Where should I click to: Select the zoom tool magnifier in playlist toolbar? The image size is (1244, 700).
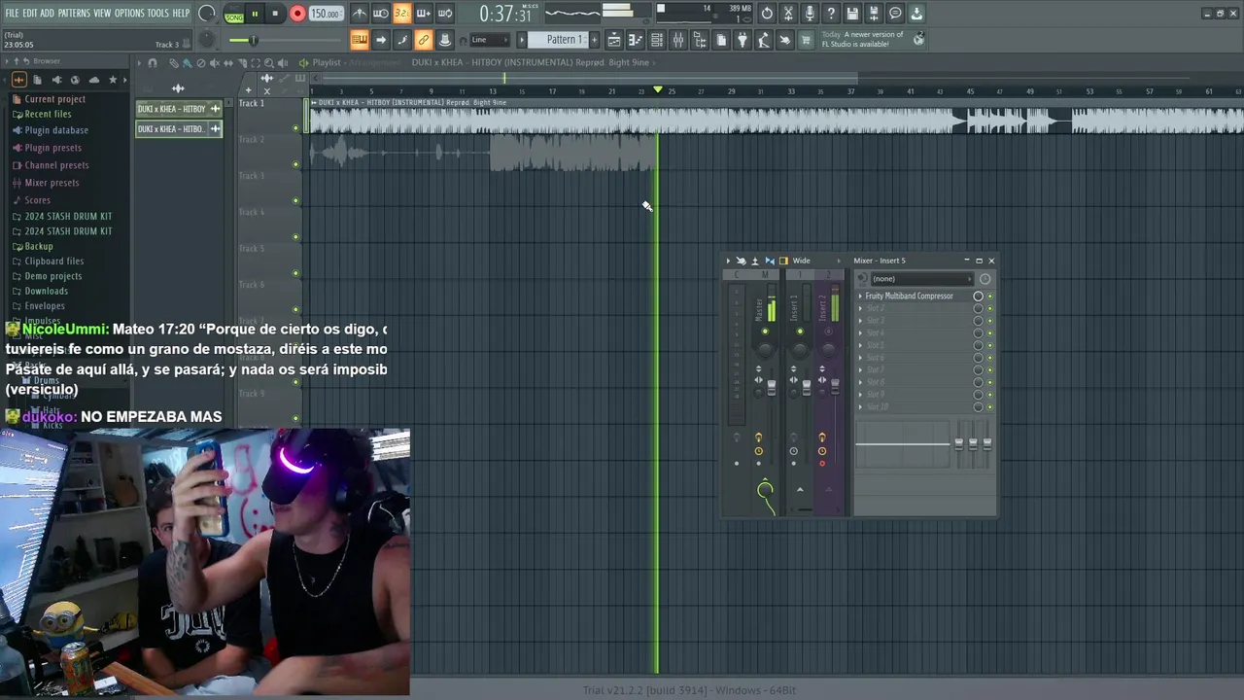(268, 62)
